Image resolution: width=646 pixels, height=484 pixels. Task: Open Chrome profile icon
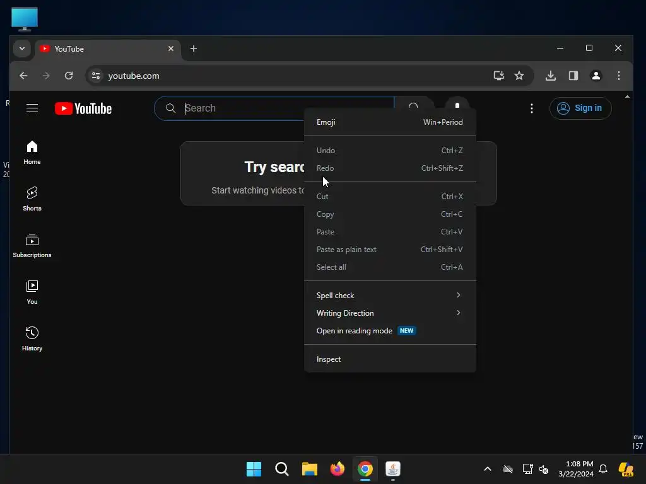coord(596,76)
